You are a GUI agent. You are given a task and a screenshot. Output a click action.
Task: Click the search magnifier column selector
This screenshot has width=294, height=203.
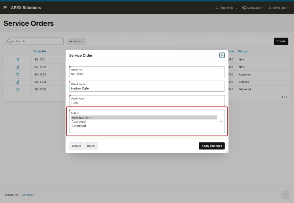click(11, 41)
